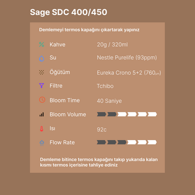Screen dimensions: 195x195
Task: Click the orange clock Bloom Time icon
Action: click(42, 100)
